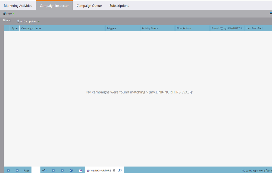This screenshot has width=272, height=173.
Task: Clear the search text with the X icon
Action: point(114,170)
